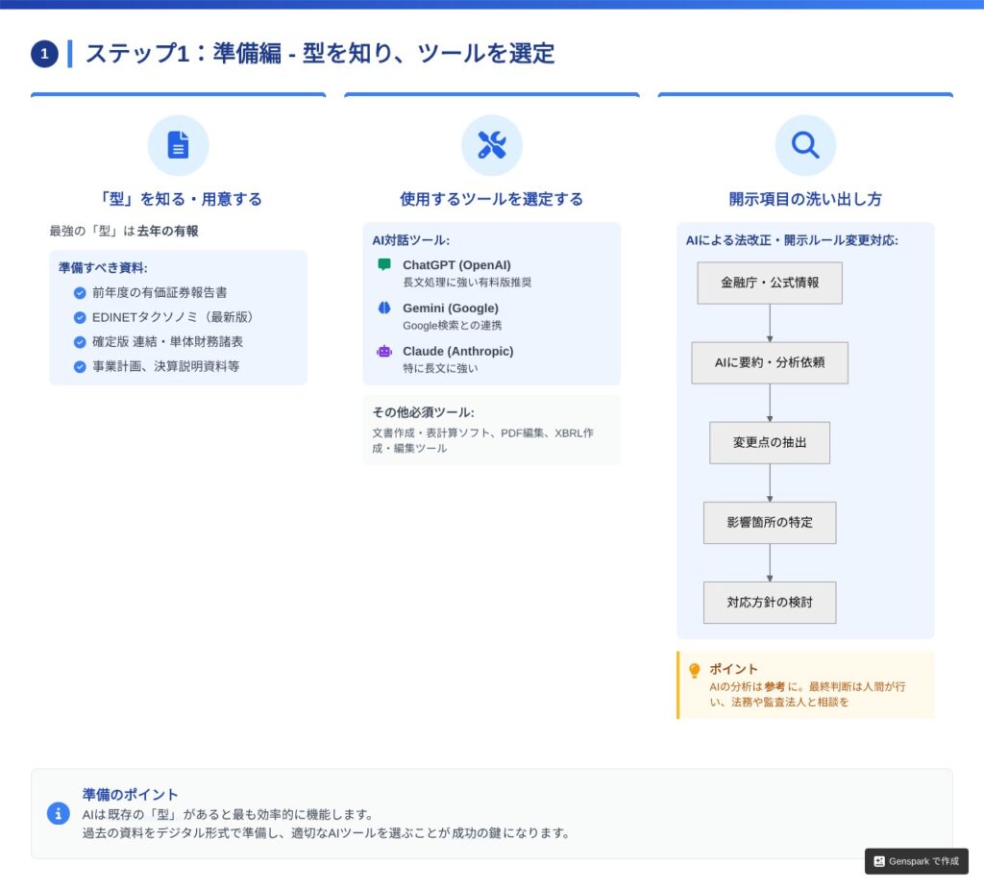This screenshot has height=890, width=984.
Task: Click check mark beside 確定版 連結・単体財務諸表
Action: click(80, 342)
